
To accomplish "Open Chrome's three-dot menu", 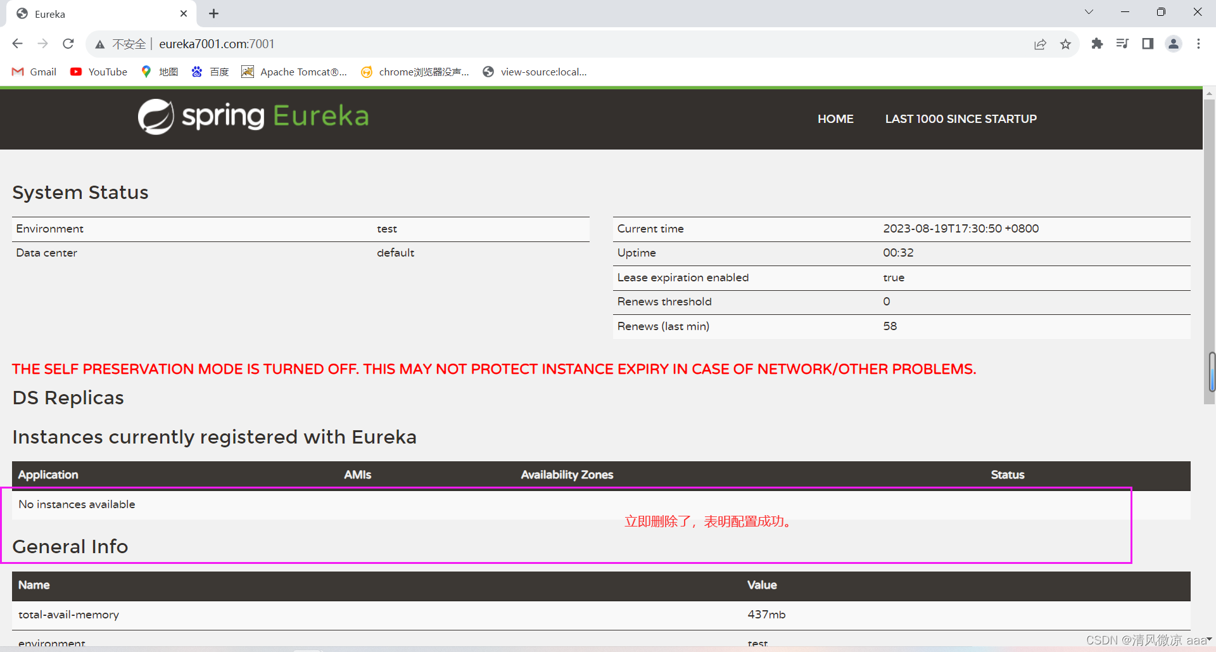I will (1198, 44).
